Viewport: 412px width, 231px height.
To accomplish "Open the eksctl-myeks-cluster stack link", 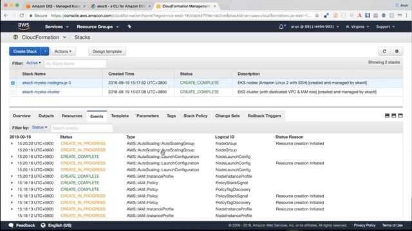I will 41,92.
